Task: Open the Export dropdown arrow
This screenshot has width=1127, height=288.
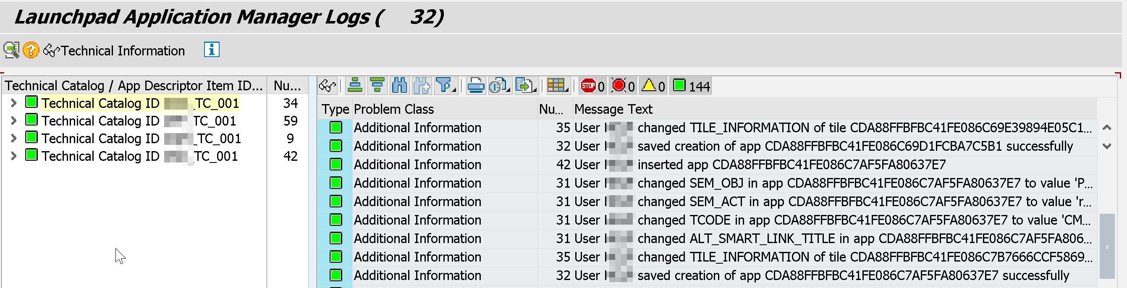Action: coord(535,90)
